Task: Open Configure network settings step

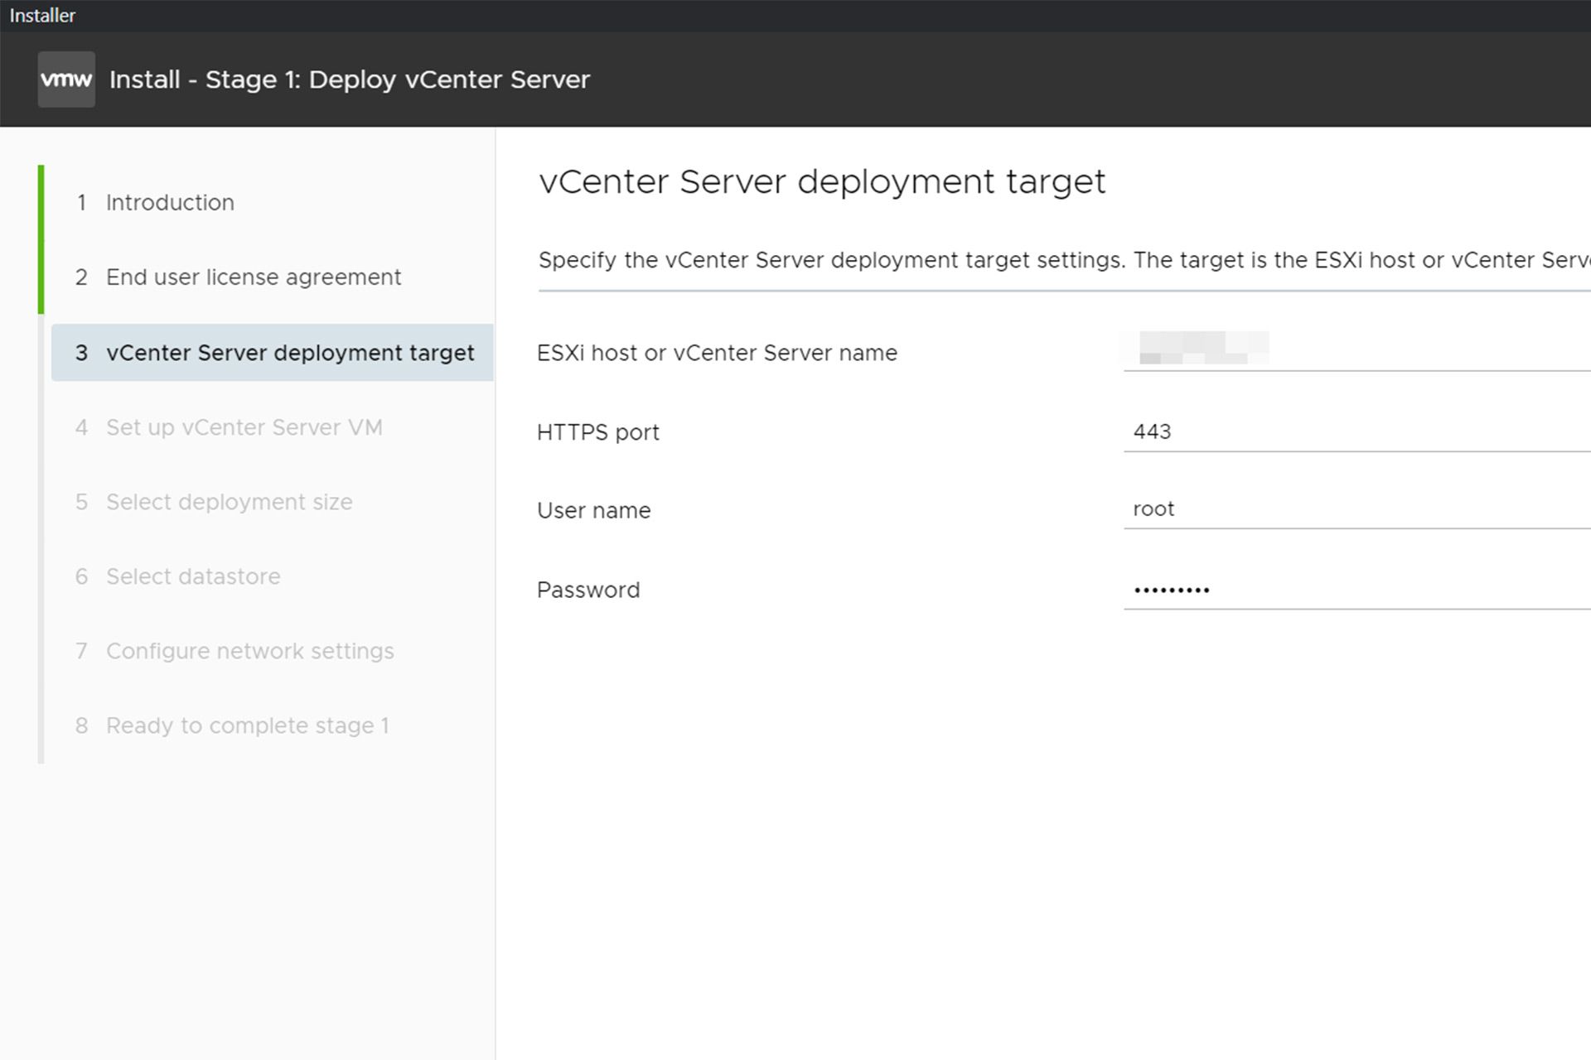Action: (235, 651)
